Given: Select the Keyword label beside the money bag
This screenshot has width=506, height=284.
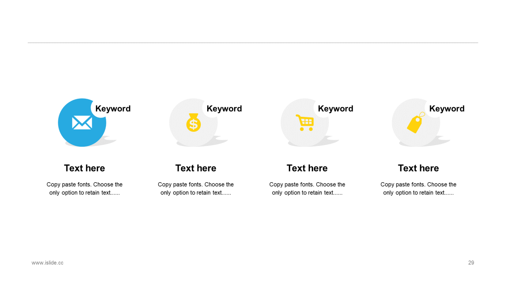Looking at the screenshot, I should click(x=224, y=108).
